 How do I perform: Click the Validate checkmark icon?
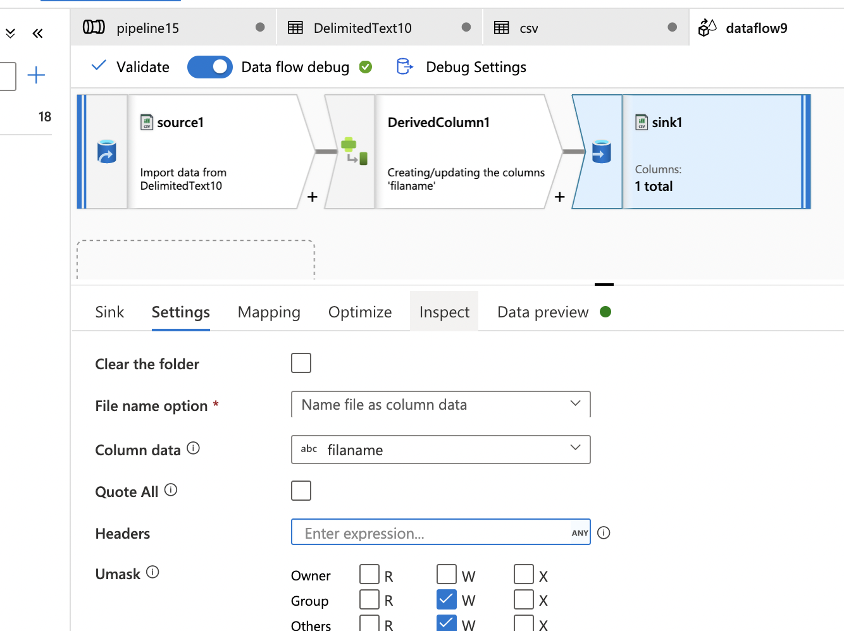99,65
